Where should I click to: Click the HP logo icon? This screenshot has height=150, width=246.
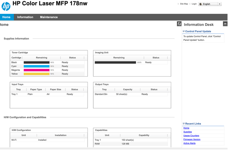6,6
